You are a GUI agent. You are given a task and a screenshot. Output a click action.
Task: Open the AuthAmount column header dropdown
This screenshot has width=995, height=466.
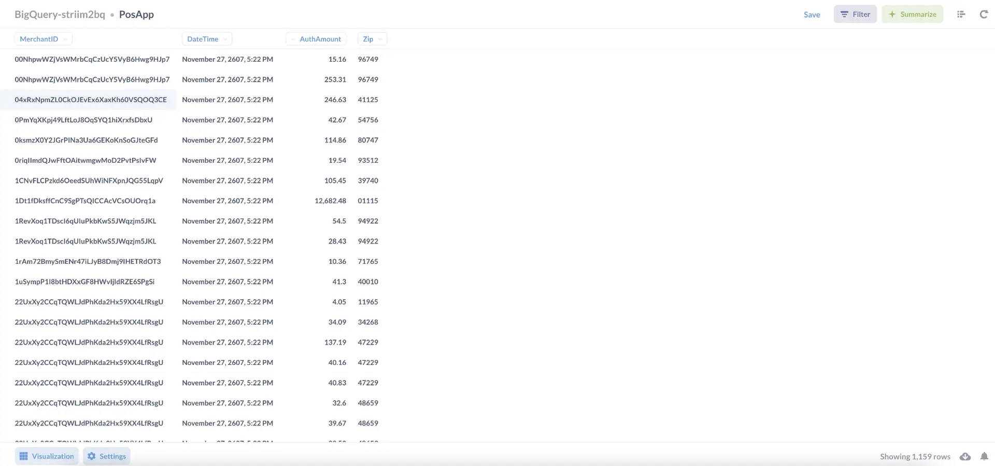click(x=293, y=39)
